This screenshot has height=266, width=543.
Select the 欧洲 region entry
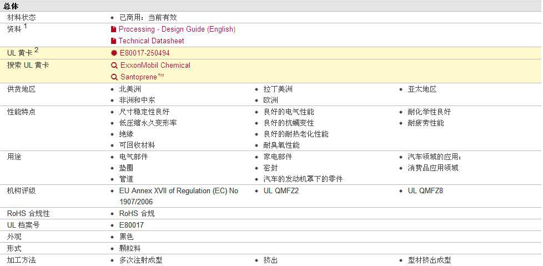270,100
